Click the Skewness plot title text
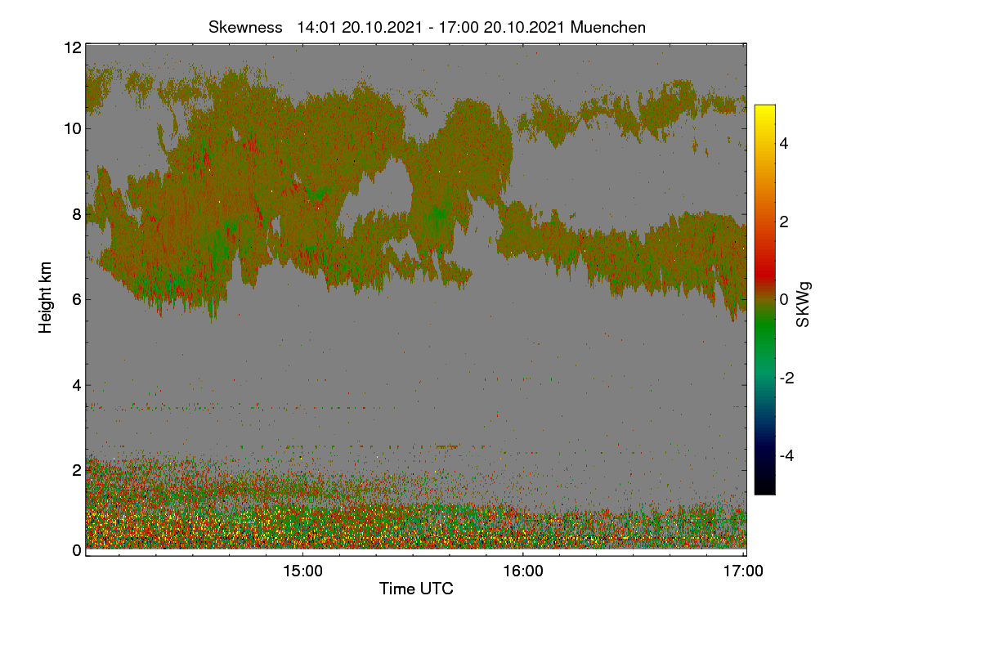The height and width of the screenshot is (654, 981). tap(427, 27)
